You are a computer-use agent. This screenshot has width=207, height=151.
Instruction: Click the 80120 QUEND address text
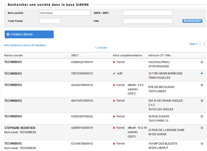click(157, 134)
